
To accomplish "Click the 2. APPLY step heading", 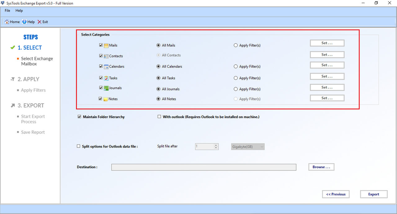I will (x=29, y=79).
